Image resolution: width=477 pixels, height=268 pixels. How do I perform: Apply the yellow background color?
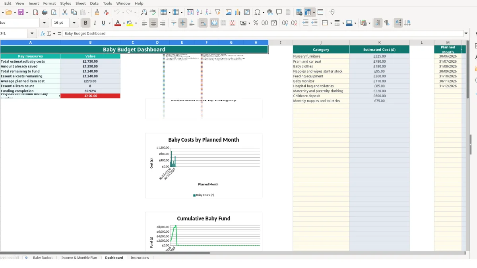click(x=130, y=23)
